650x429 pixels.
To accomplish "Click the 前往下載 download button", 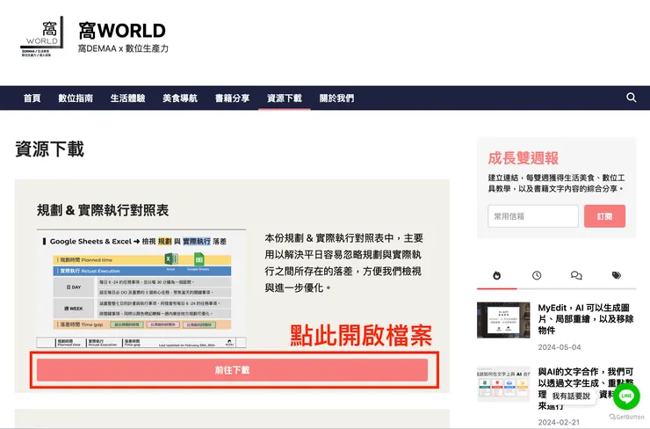I will [x=232, y=370].
